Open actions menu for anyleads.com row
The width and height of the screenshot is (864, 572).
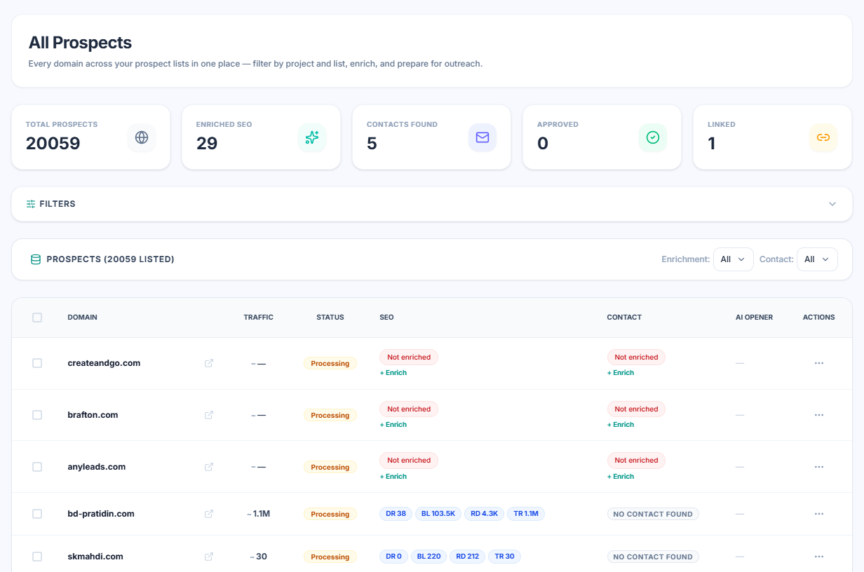pos(818,467)
